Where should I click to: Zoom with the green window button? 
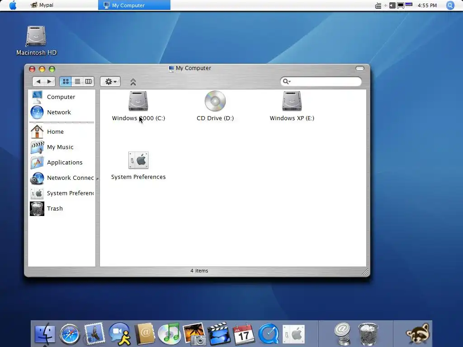[x=52, y=69]
